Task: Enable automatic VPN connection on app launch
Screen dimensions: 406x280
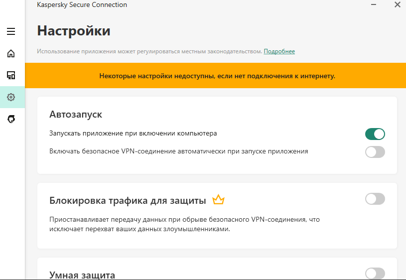Action: (x=375, y=152)
